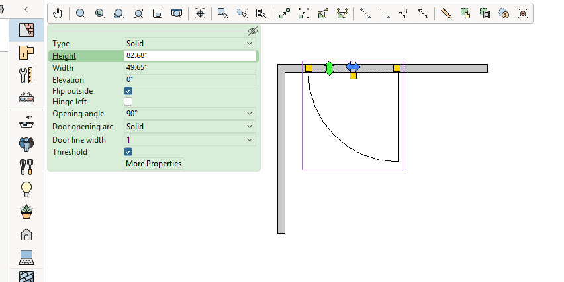
Task: Click the green square with clipboard icon
Action: [465, 13]
